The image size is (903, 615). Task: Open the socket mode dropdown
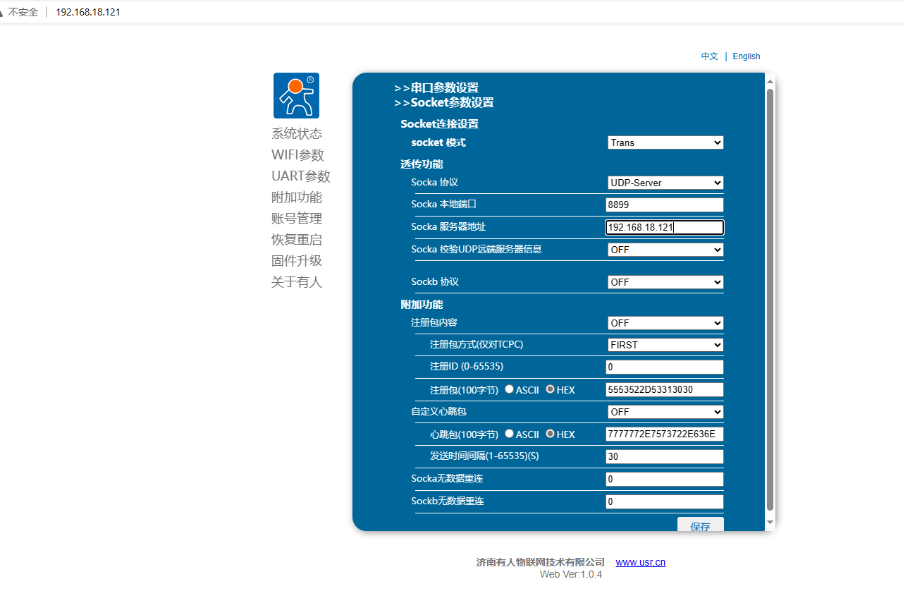click(665, 142)
